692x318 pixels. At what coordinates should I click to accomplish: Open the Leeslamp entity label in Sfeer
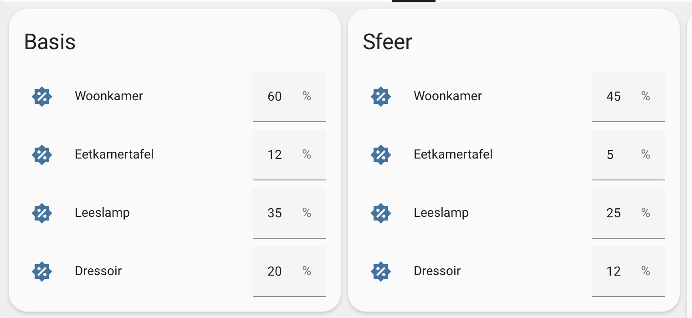tap(441, 213)
